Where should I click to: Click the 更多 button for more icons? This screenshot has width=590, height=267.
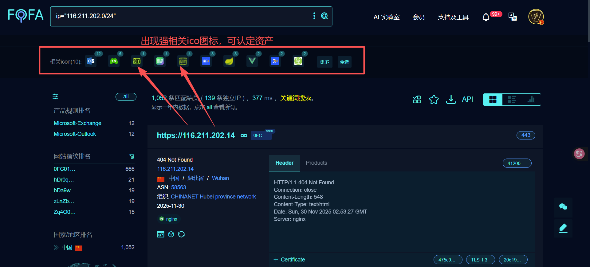324,62
